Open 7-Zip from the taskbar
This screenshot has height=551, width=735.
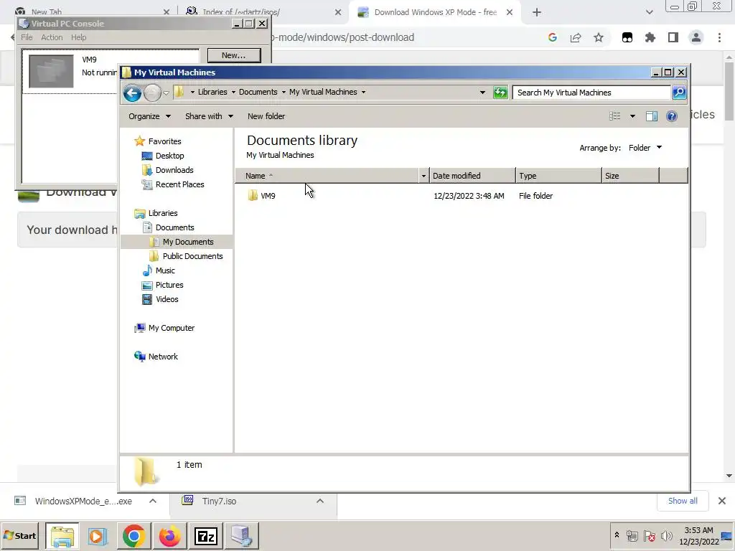[x=206, y=535]
